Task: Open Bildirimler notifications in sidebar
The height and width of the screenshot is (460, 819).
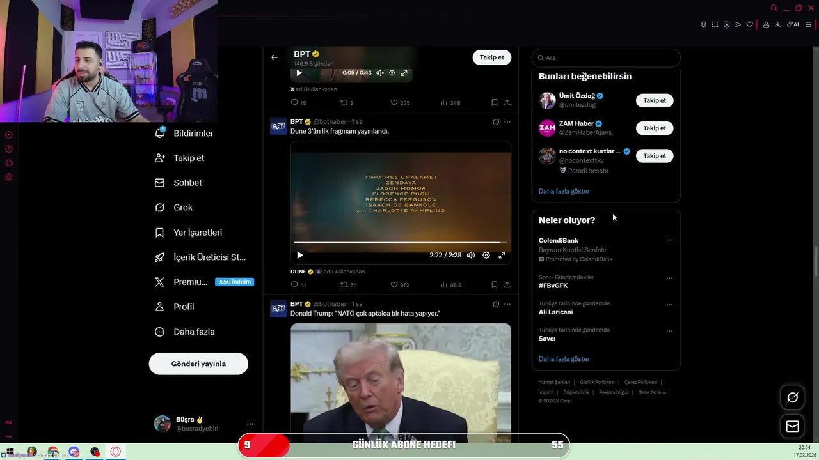Action: [x=184, y=133]
